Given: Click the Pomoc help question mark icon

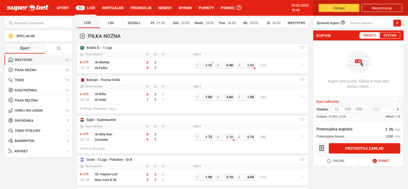Looking at the screenshot, I should (239, 8).
